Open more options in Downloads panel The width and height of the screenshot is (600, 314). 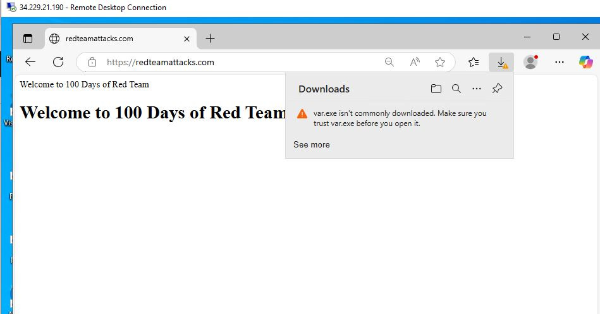[x=477, y=89]
